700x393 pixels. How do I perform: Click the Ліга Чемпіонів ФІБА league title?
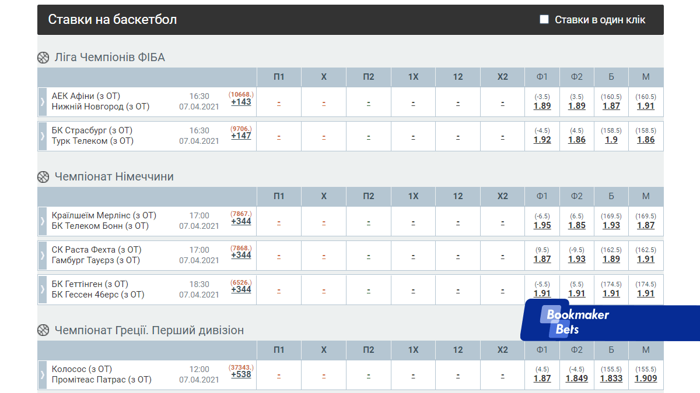pyautogui.click(x=110, y=58)
